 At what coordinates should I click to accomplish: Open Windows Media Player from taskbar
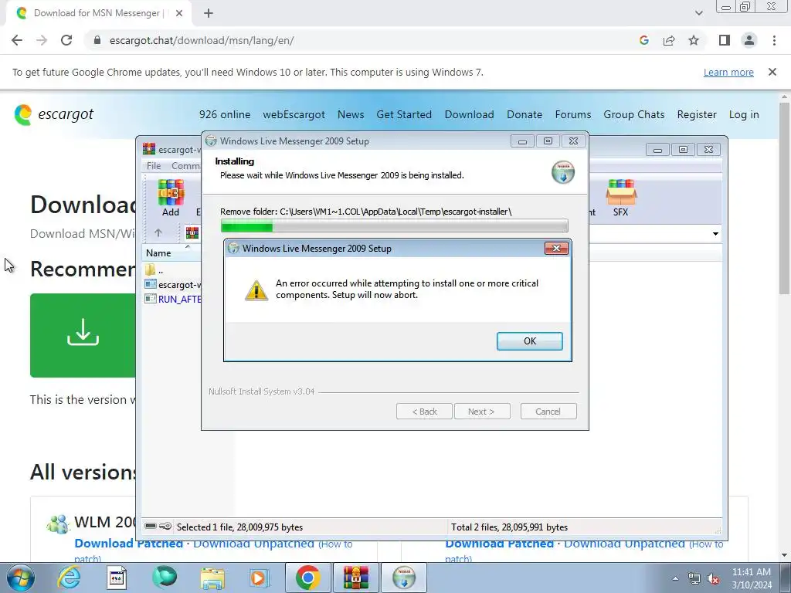pyautogui.click(x=260, y=578)
